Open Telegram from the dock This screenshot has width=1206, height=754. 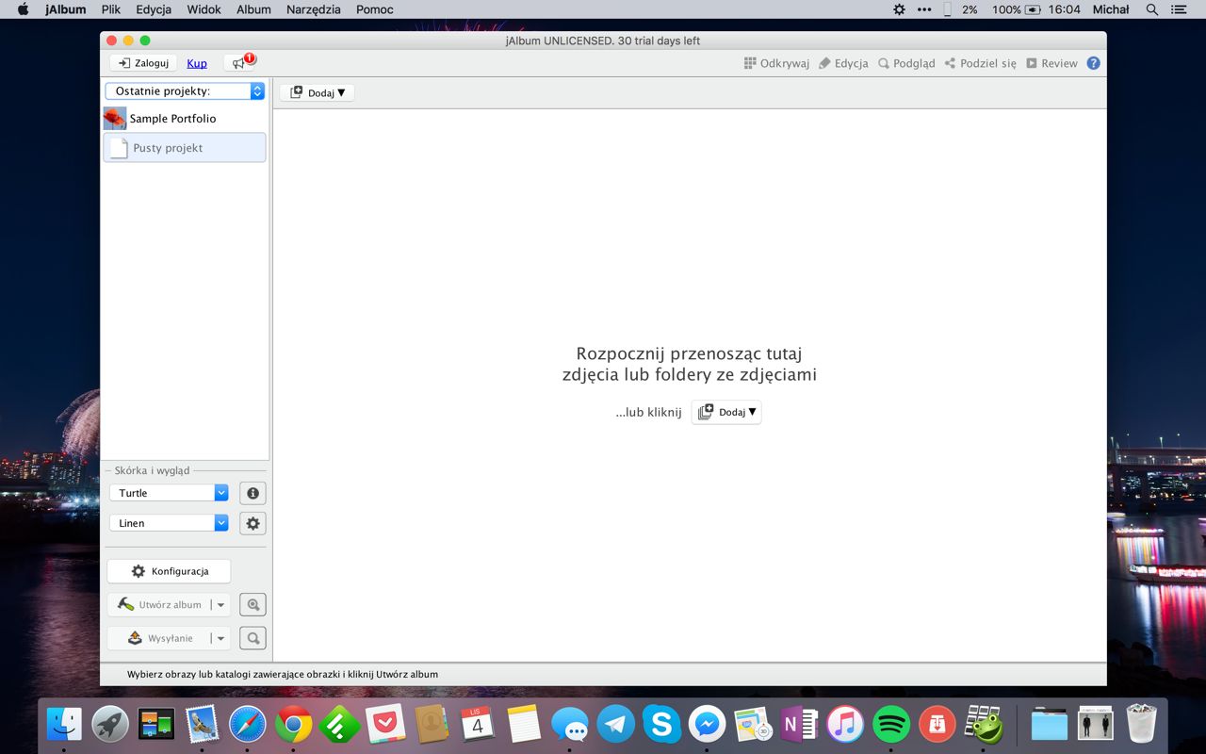point(616,724)
